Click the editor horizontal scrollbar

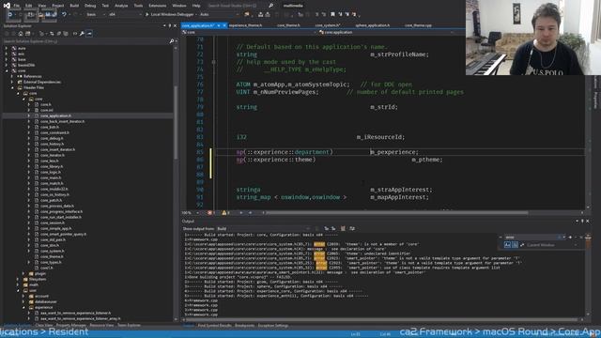[397, 213]
